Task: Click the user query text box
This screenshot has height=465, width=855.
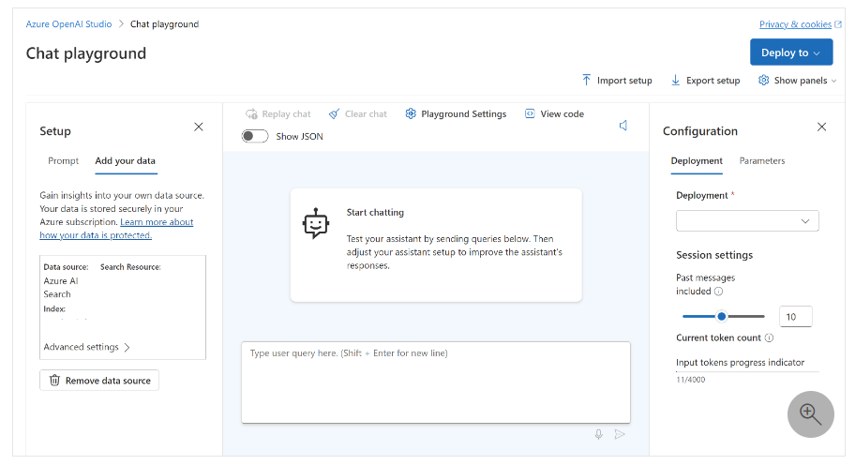Action: tap(436, 382)
